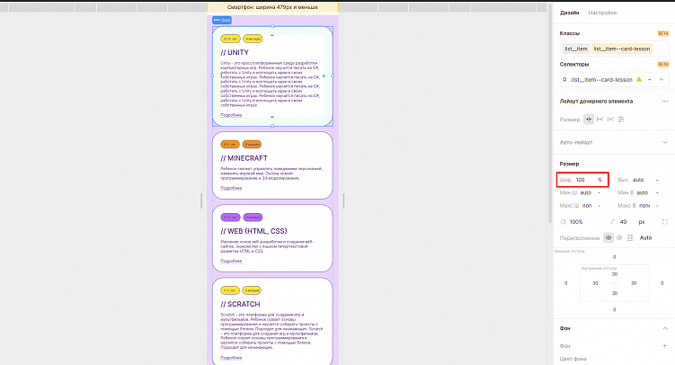Click the Мин В auto field

[643, 192]
